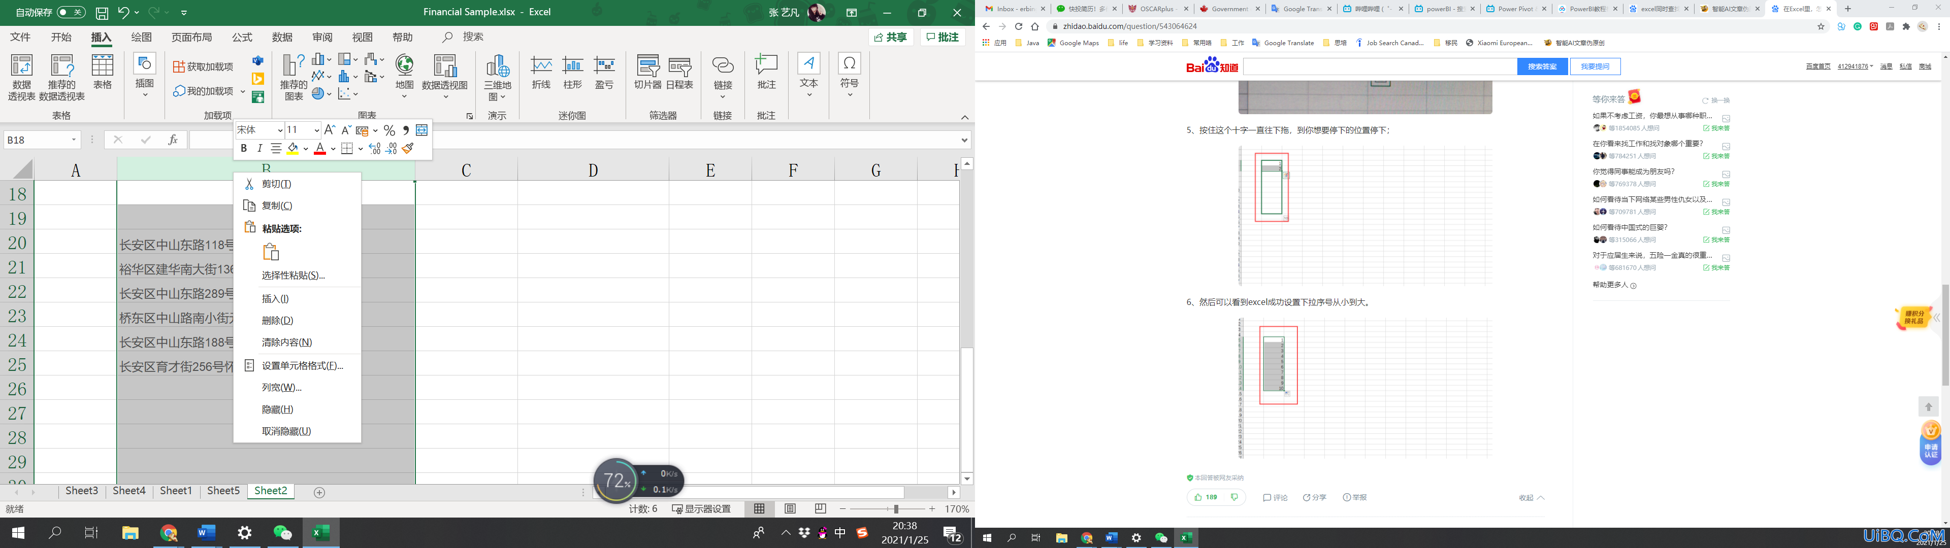Choose 设置单元格格式(F)... in context menu
1950x548 pixels.
tap(297, 365)
